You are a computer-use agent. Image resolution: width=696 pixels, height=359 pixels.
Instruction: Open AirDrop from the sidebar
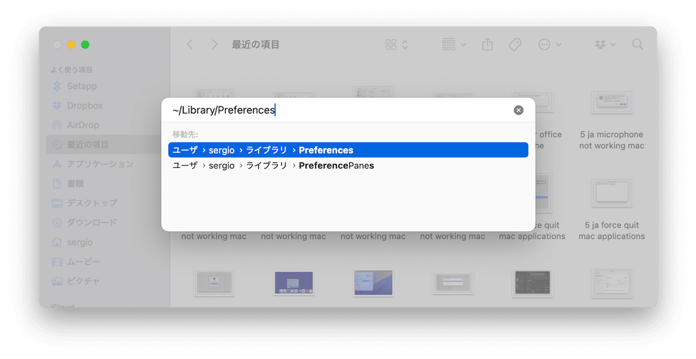click(x=82, y=125)
